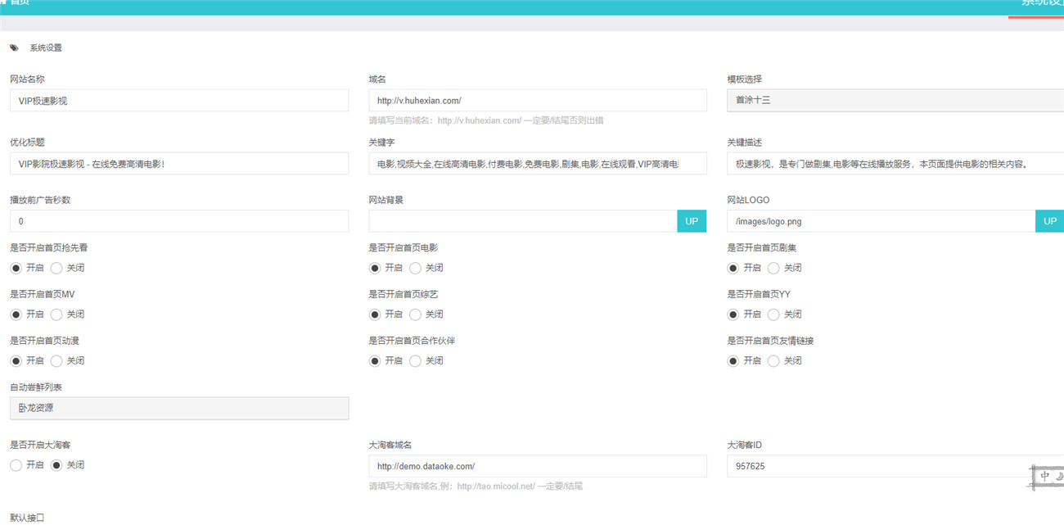Click the moon icon in the IME toolbar
This screenshot has width=1064, height=525.
(1058, 475)
